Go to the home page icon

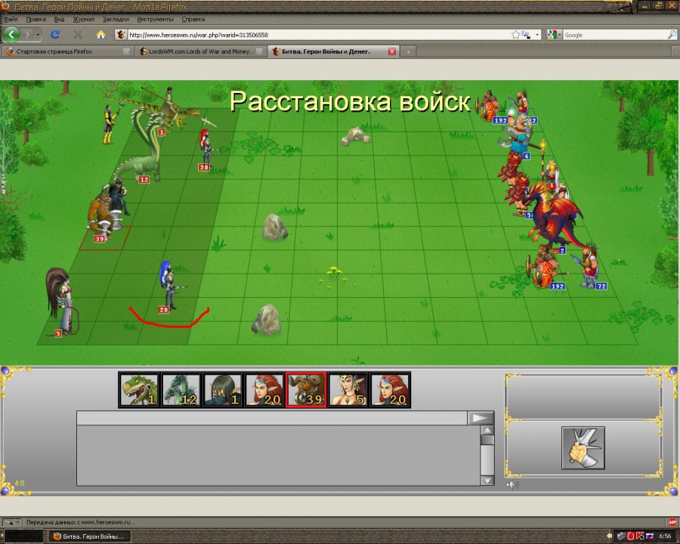point(100,34)
